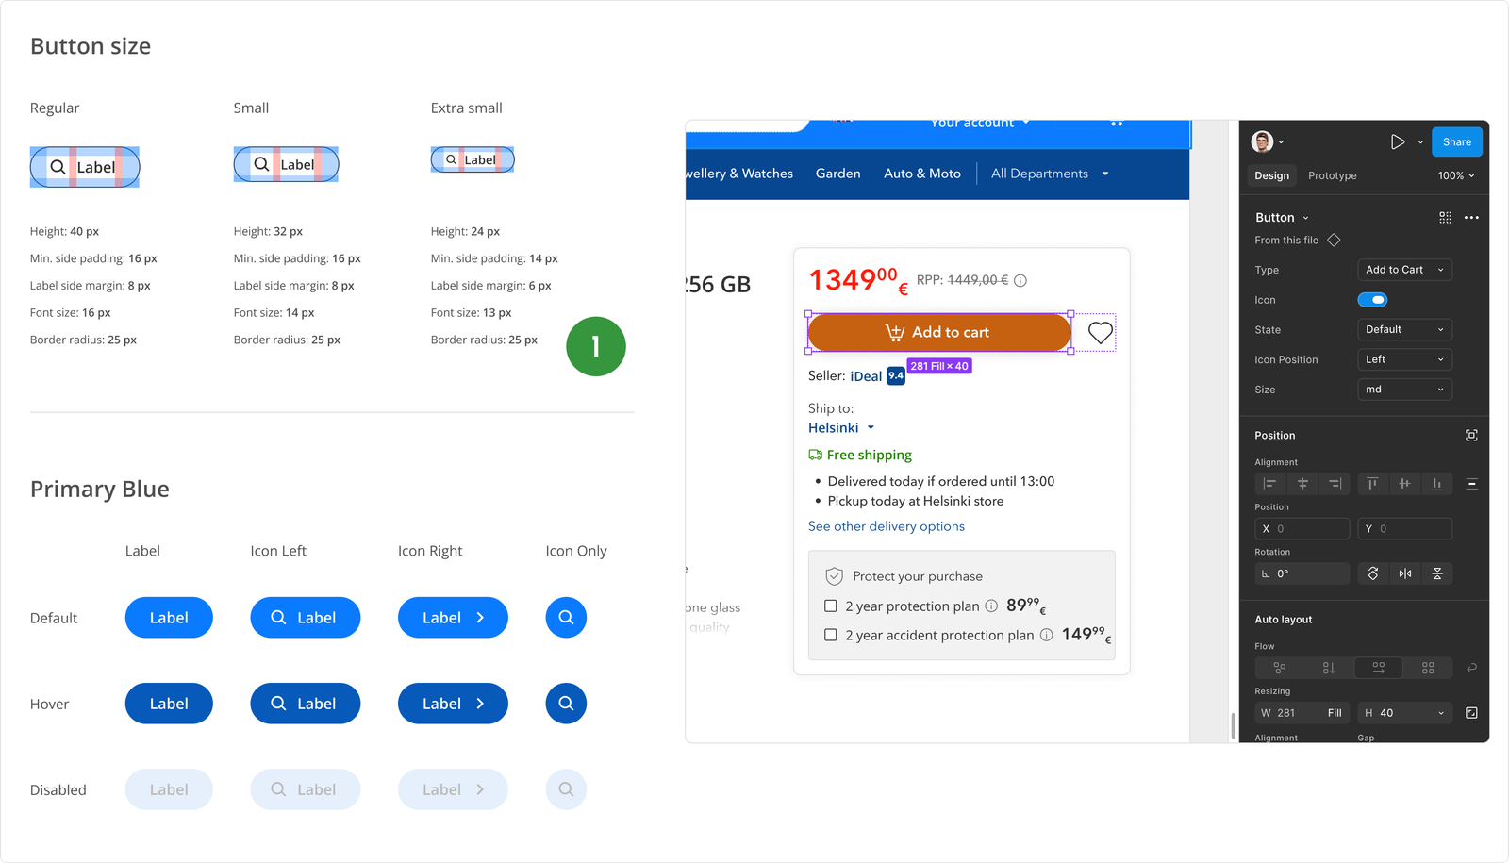
Task: Expand the Helsinki ship-to dropdown
Action: pos(841,427)
